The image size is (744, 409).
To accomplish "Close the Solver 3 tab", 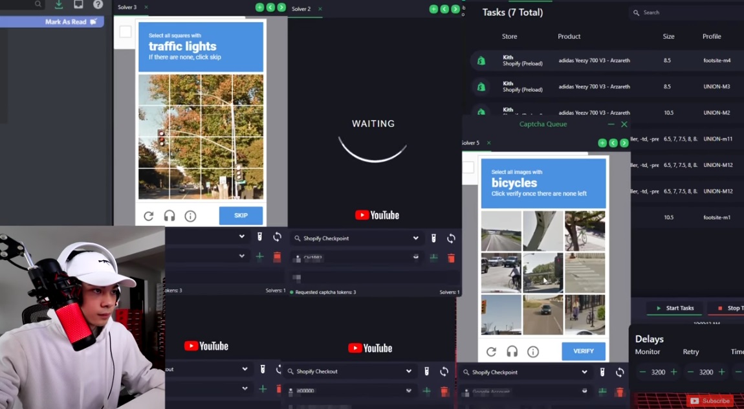I will [x=146, y=7].
